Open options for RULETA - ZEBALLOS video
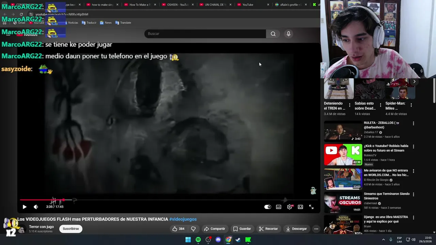The height and width of the screenshot is (245, 436). [x=414, y=124]
